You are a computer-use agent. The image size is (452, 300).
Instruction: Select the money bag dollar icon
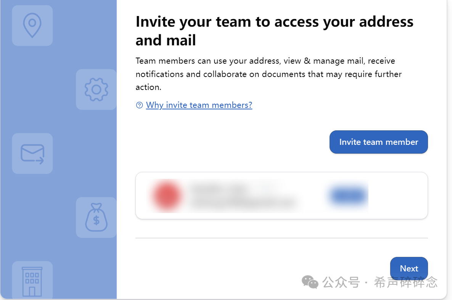(96, 217)
